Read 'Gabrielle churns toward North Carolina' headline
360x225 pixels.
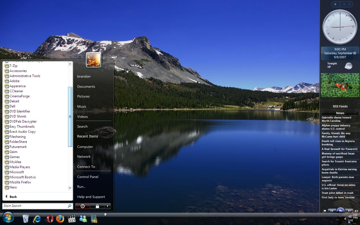coord(336,119)
